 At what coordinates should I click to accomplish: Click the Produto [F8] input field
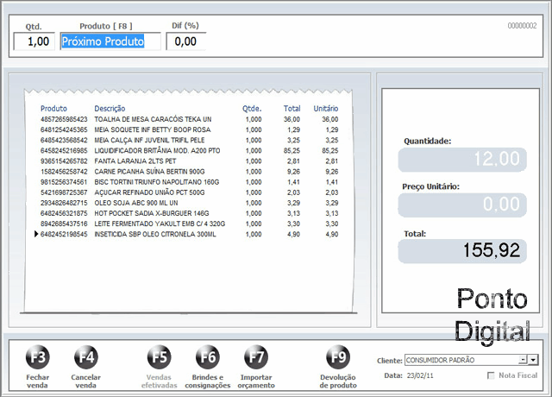(x=110, y=41)
